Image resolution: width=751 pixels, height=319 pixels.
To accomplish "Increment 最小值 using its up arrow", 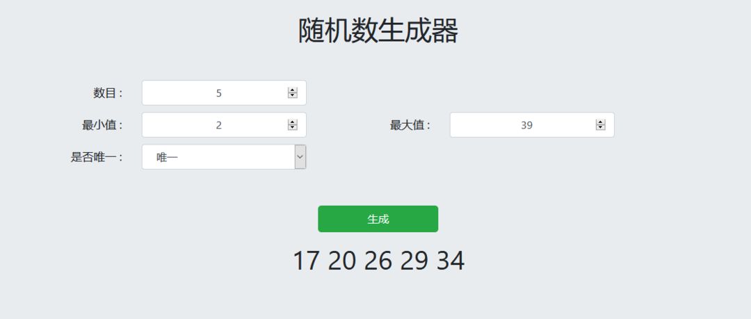I will (293, 122).
